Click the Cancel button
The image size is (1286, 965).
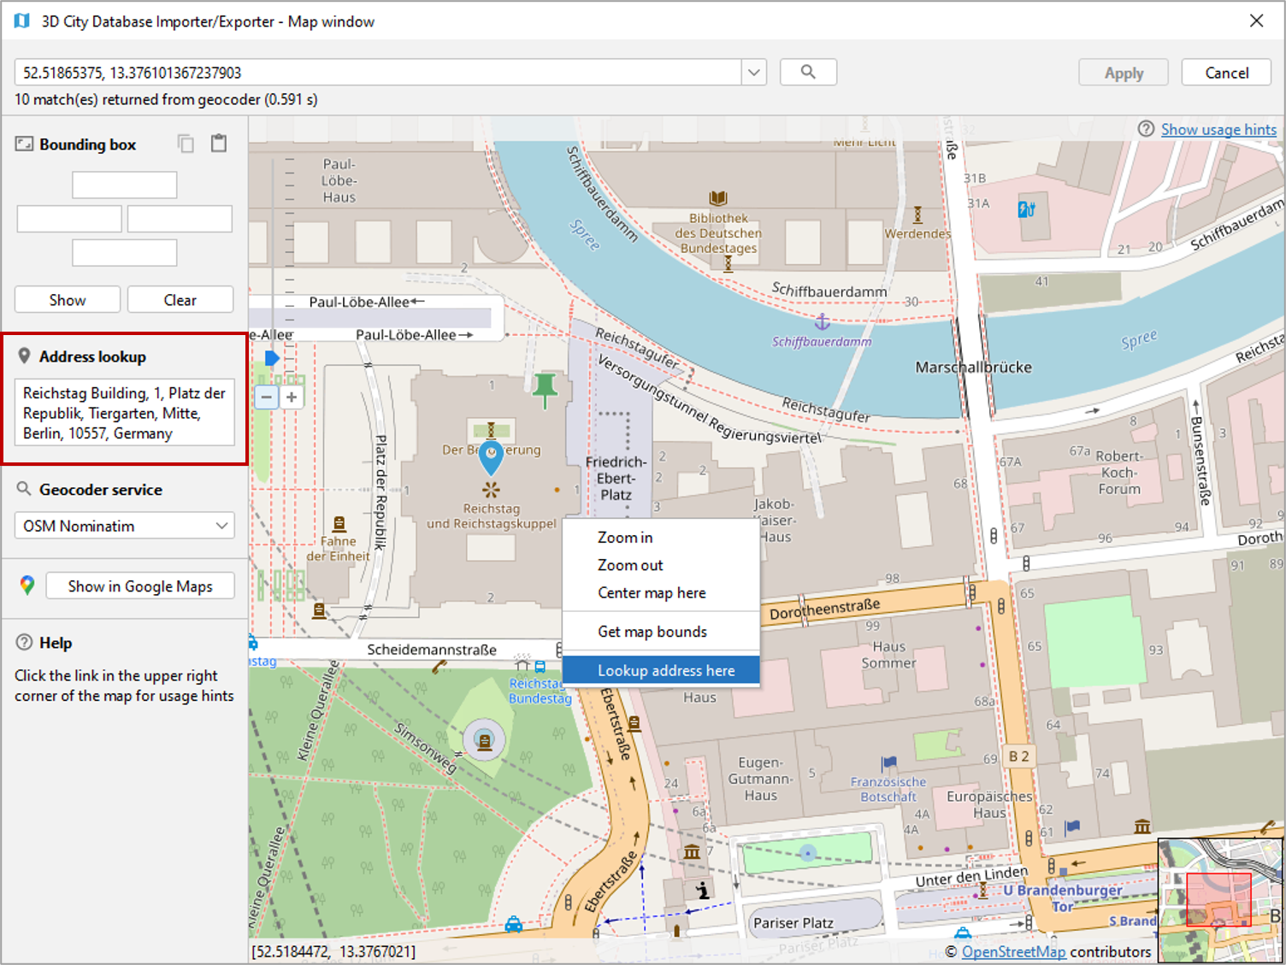pos(1227,73)
